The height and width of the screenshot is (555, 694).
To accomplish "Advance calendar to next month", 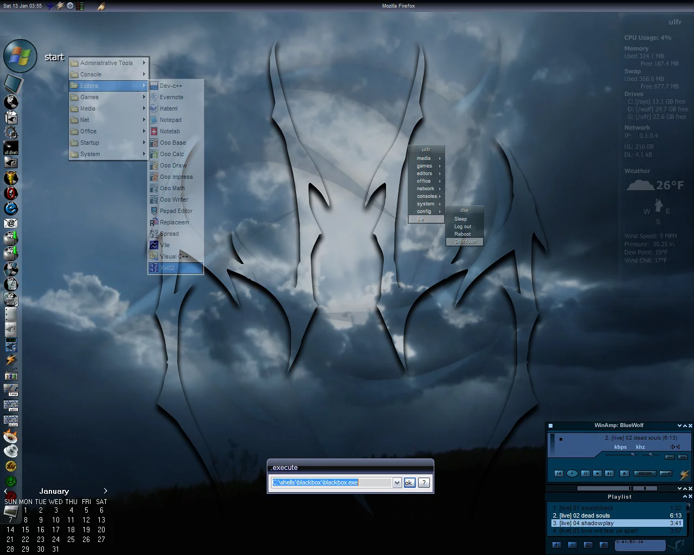I will (105, 491).
